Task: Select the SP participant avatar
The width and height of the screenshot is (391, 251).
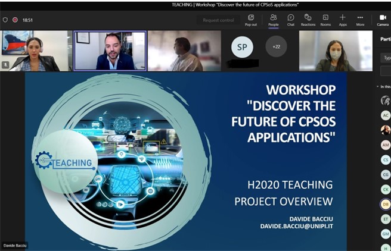Action: tap(242, 46)
